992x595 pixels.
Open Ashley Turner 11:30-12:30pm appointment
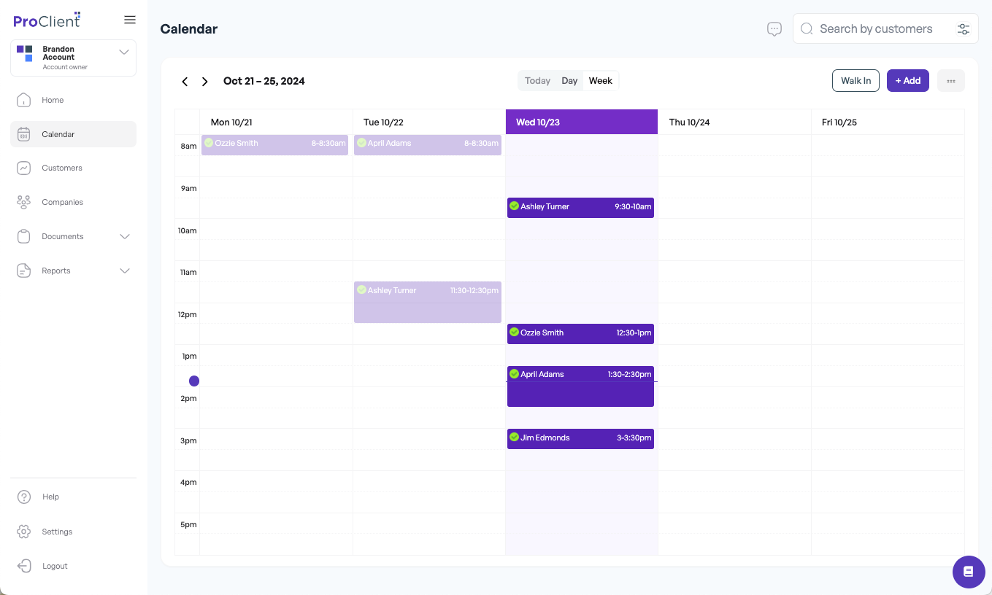pyautogui.click(x=428, y=302)
